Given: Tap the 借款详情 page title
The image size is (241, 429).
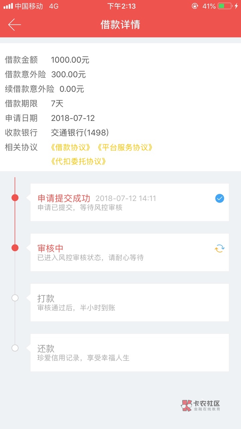Looking at the screenshot, I should 120,25.
